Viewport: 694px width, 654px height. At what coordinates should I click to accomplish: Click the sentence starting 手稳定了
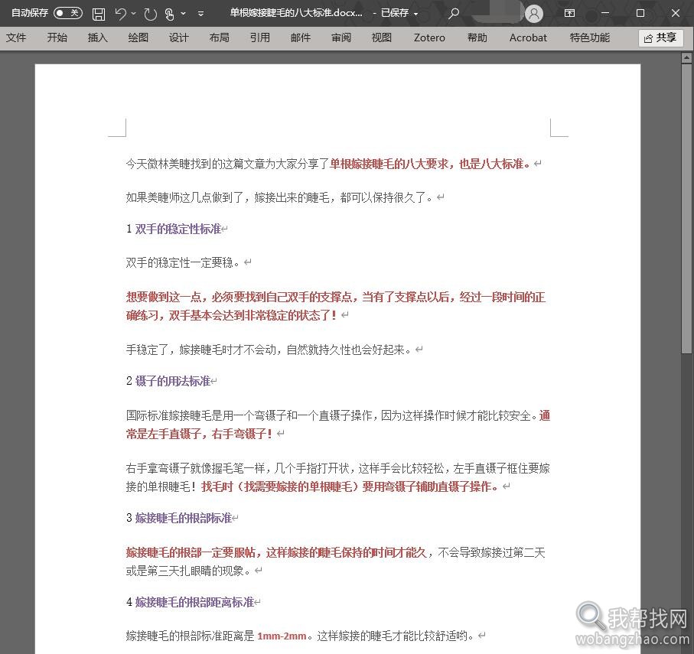tap(269, 350)
